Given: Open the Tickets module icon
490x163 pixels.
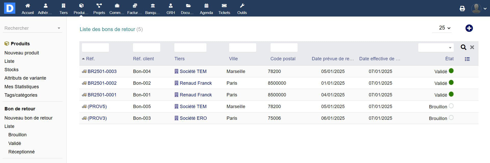Looking at the screenshot, I should click(224, 6).
